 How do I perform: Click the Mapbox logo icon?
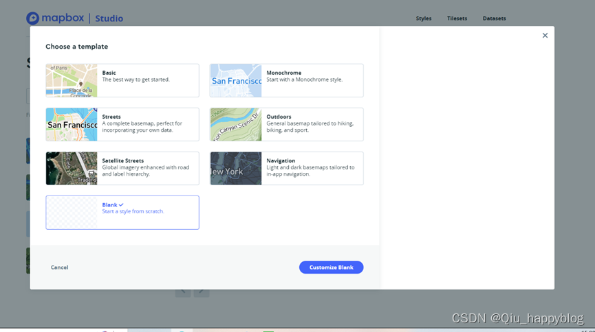[32, 18]
